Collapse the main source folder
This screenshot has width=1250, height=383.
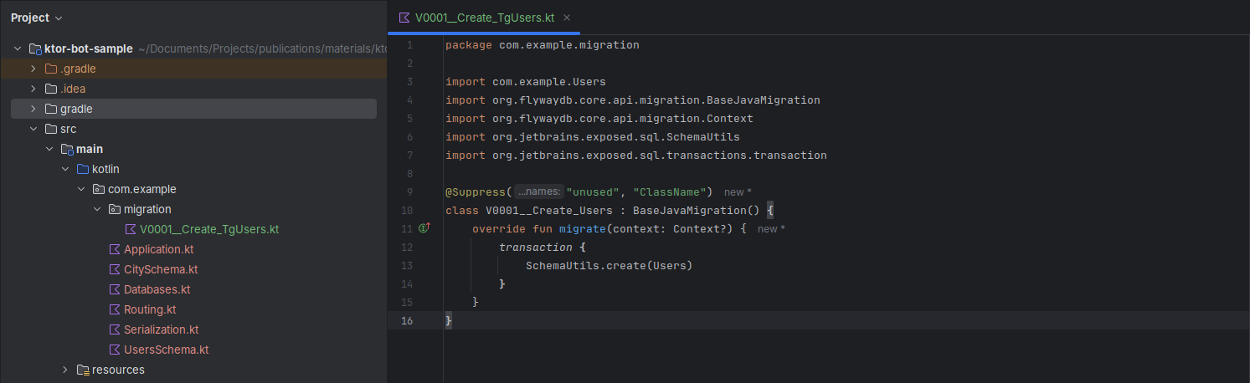click(49, 149)
